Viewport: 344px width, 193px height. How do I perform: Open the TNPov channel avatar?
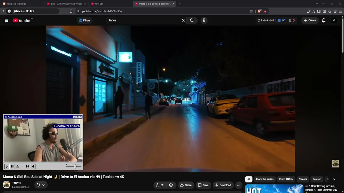click(6, 185)
